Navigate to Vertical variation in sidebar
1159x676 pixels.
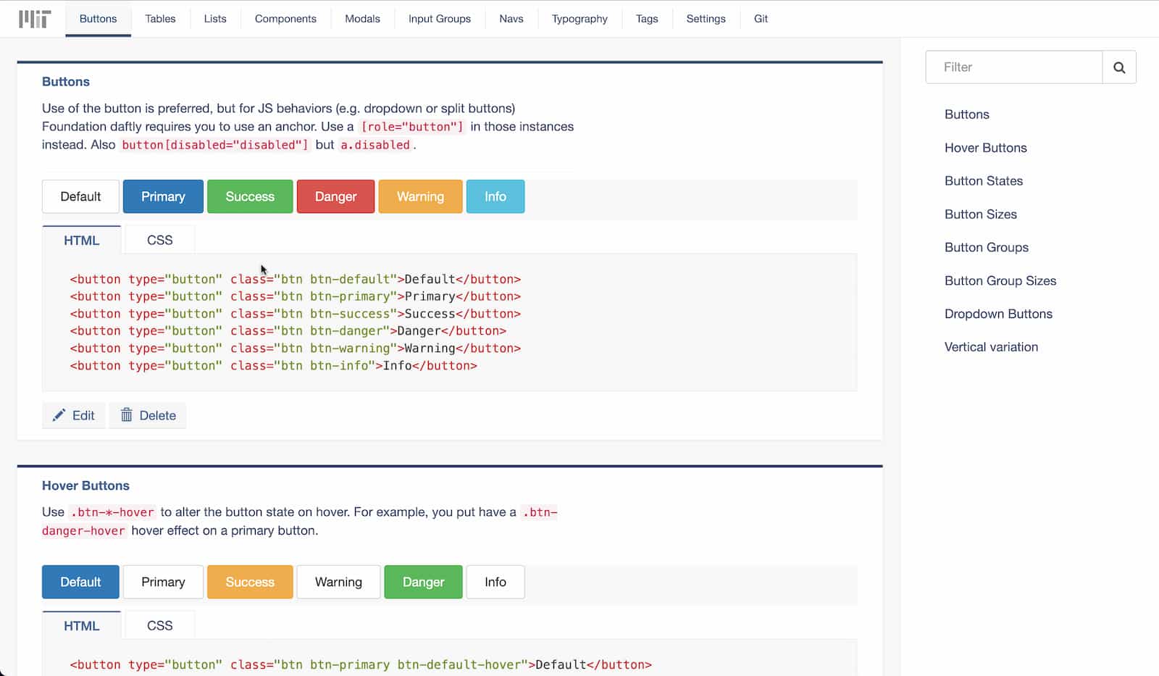[x=991, y=347]
